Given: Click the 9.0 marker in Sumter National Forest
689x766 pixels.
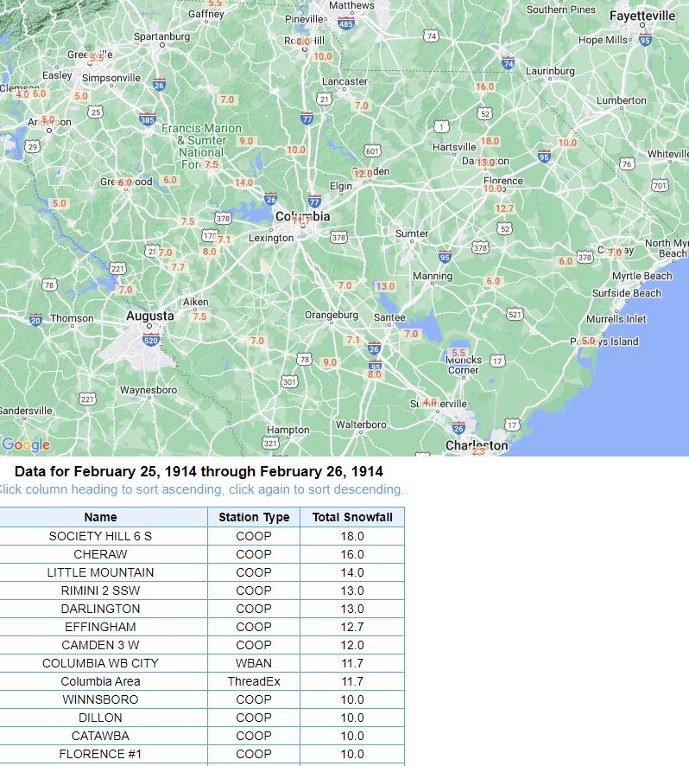Looking at the screenshot, I should coord(246,141).
